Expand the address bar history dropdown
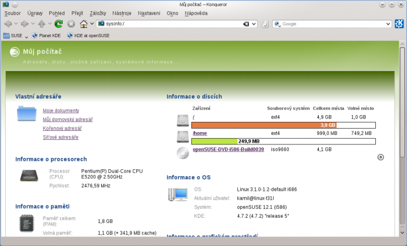The width and height of the screenshot is (407, 246). point(254,24)
